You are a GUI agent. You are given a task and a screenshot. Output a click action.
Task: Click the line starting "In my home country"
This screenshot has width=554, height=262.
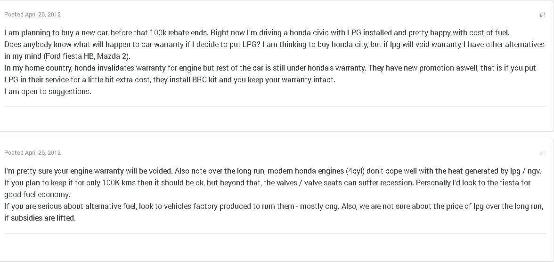click(269, 68)
